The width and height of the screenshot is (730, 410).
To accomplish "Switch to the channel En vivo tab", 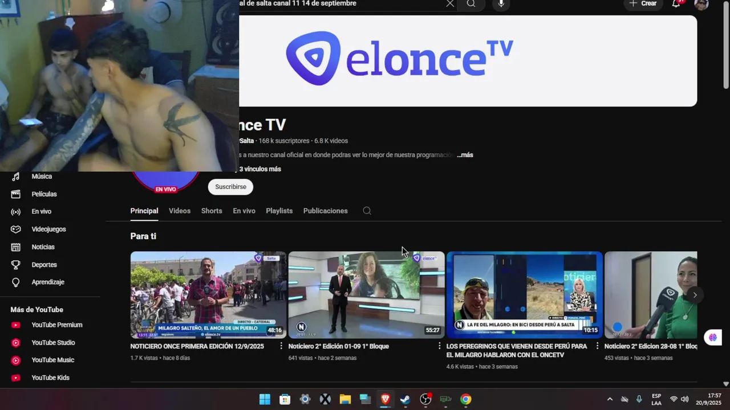I will (x=244, y=211).
